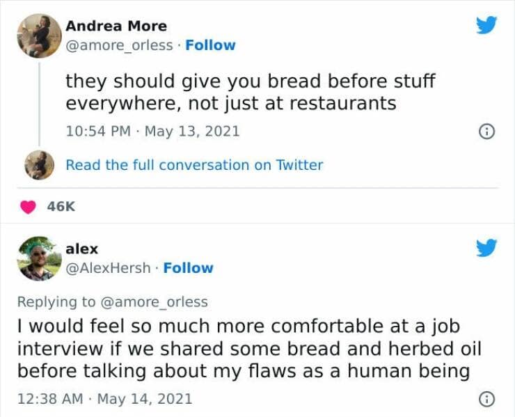Click the Twitter bird icon on alex's reply
Image resolution: width=515 pixels, height=417 pixels.
[486, 249]
